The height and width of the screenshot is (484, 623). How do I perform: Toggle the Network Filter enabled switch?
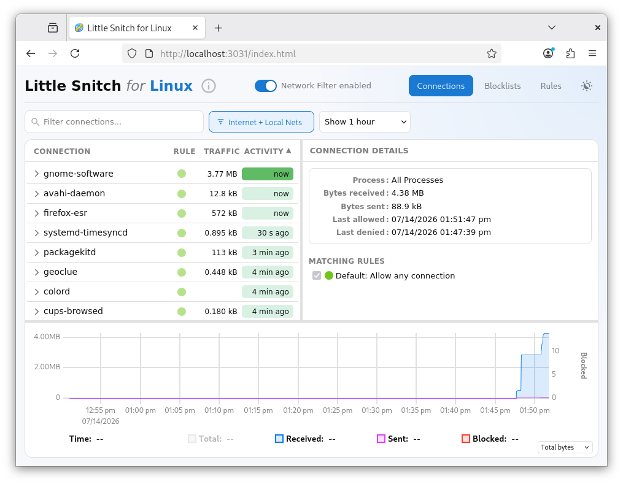tap(265, 86)
